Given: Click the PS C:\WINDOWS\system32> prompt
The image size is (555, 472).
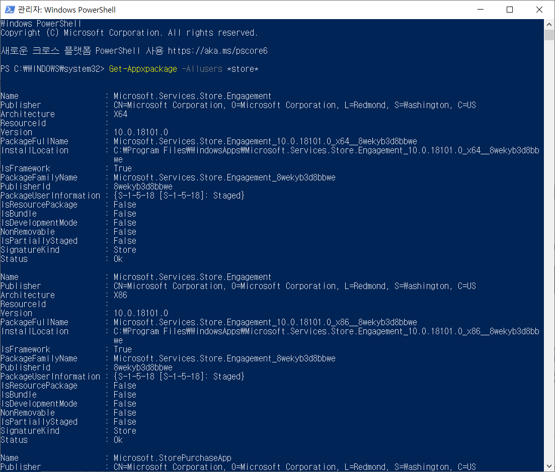Looking at the screenshot, I should (x=52, y=69).
